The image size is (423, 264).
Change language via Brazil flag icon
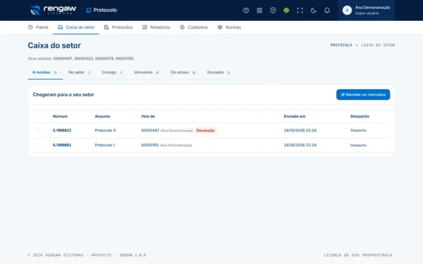coord(286,10)
